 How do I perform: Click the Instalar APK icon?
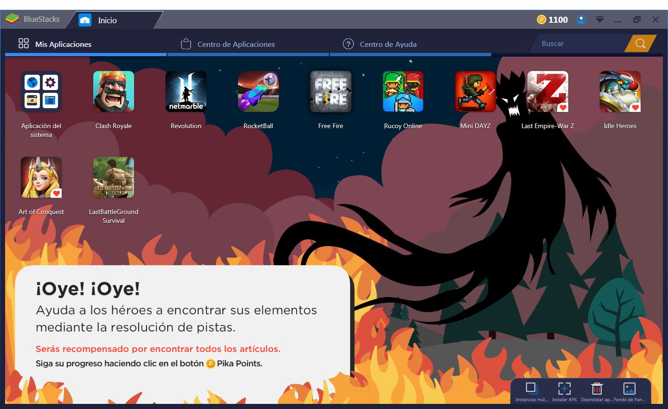(x=564, y=388)
